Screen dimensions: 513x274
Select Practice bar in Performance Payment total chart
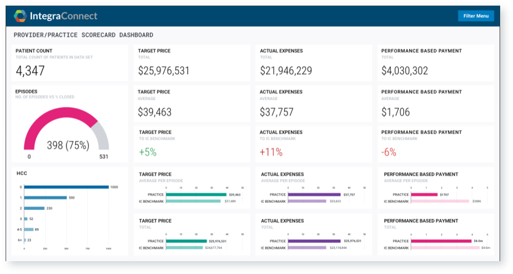(441, 241)
